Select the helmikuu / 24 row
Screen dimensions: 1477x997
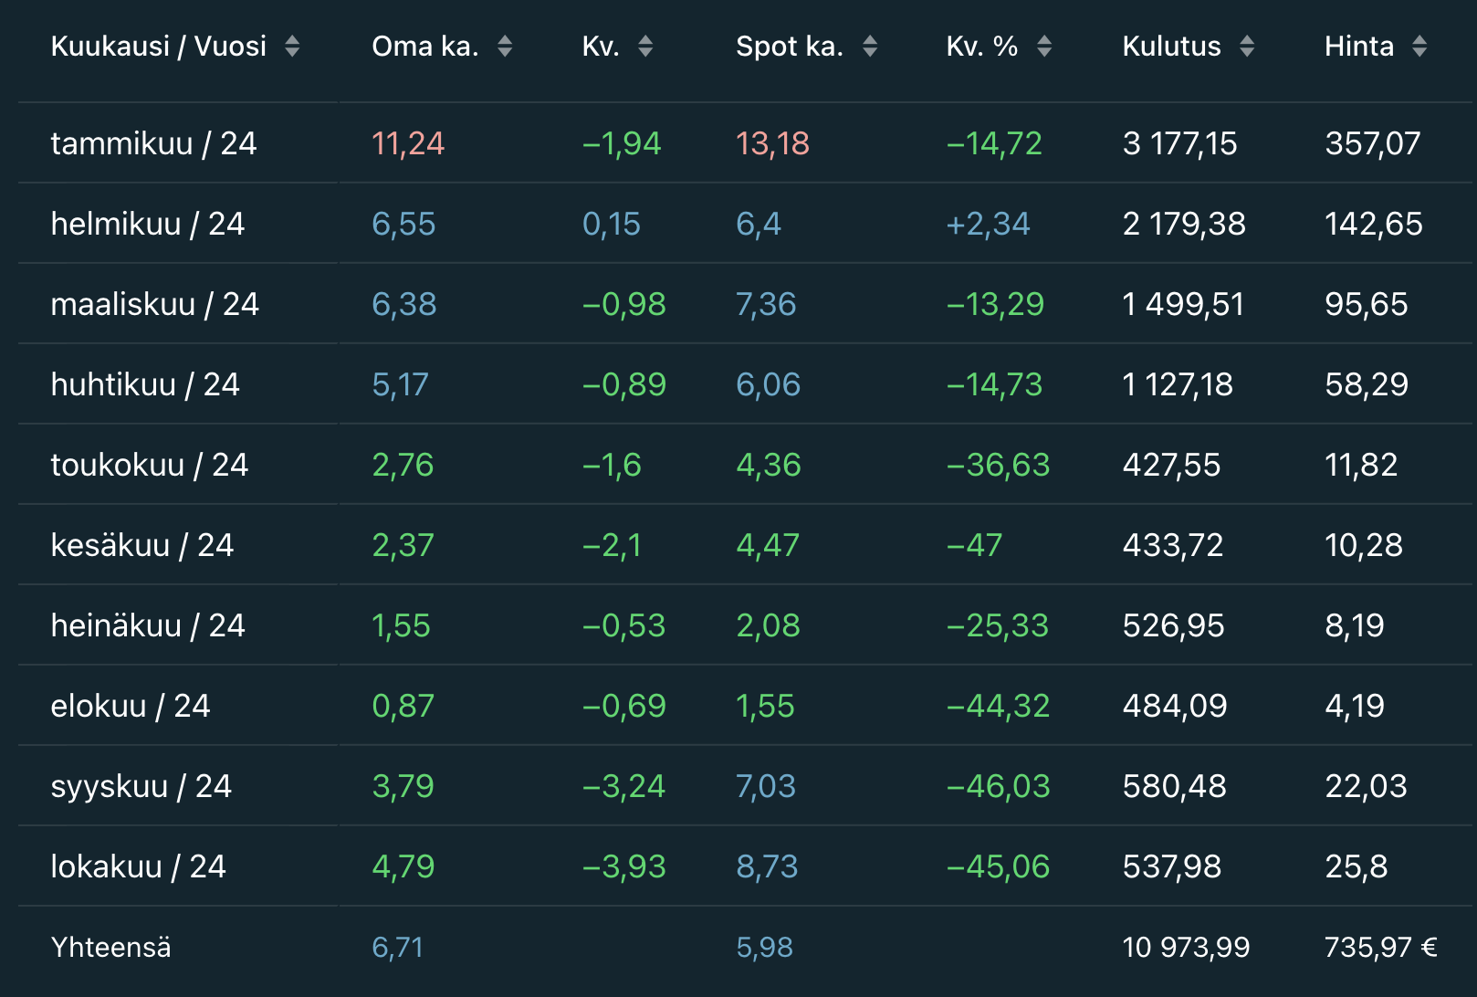(147, 224)
